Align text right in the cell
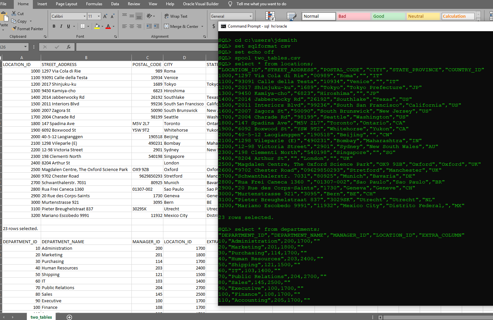Image resolution: width=493 pixels, height=320 pixels. 139,26
